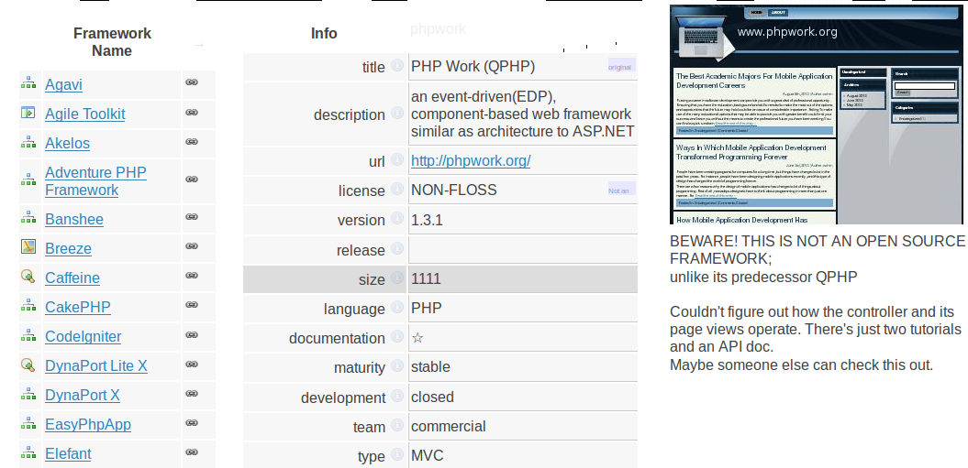Click the chain link icon for Akelos
This screenshot has height=468, width=968.
[192, 142]
